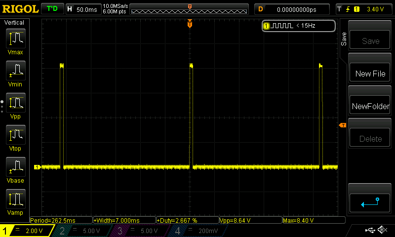Screen dimensions: 395x237
Task: Click the RIGOL logo
Action: 20,9
